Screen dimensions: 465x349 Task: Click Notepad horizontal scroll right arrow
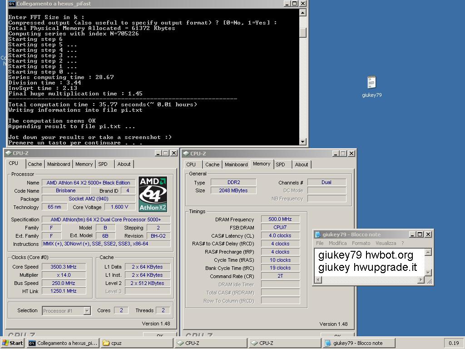(421, 279)
